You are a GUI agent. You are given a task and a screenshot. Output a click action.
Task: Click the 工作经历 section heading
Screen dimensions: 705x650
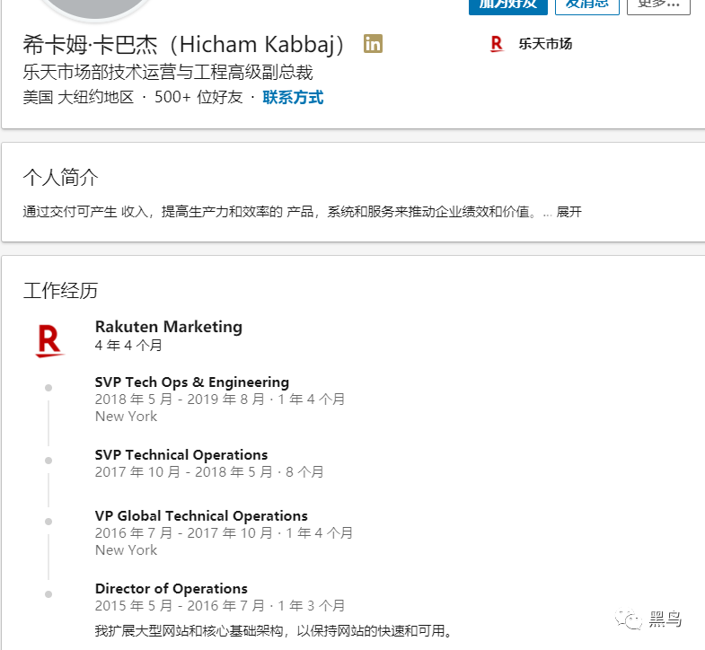[x=60, y=290]
